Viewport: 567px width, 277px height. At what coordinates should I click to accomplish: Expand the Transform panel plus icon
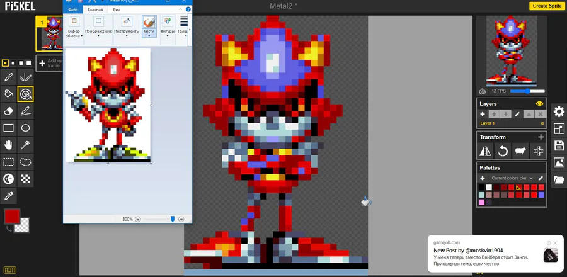coord(541,137)
